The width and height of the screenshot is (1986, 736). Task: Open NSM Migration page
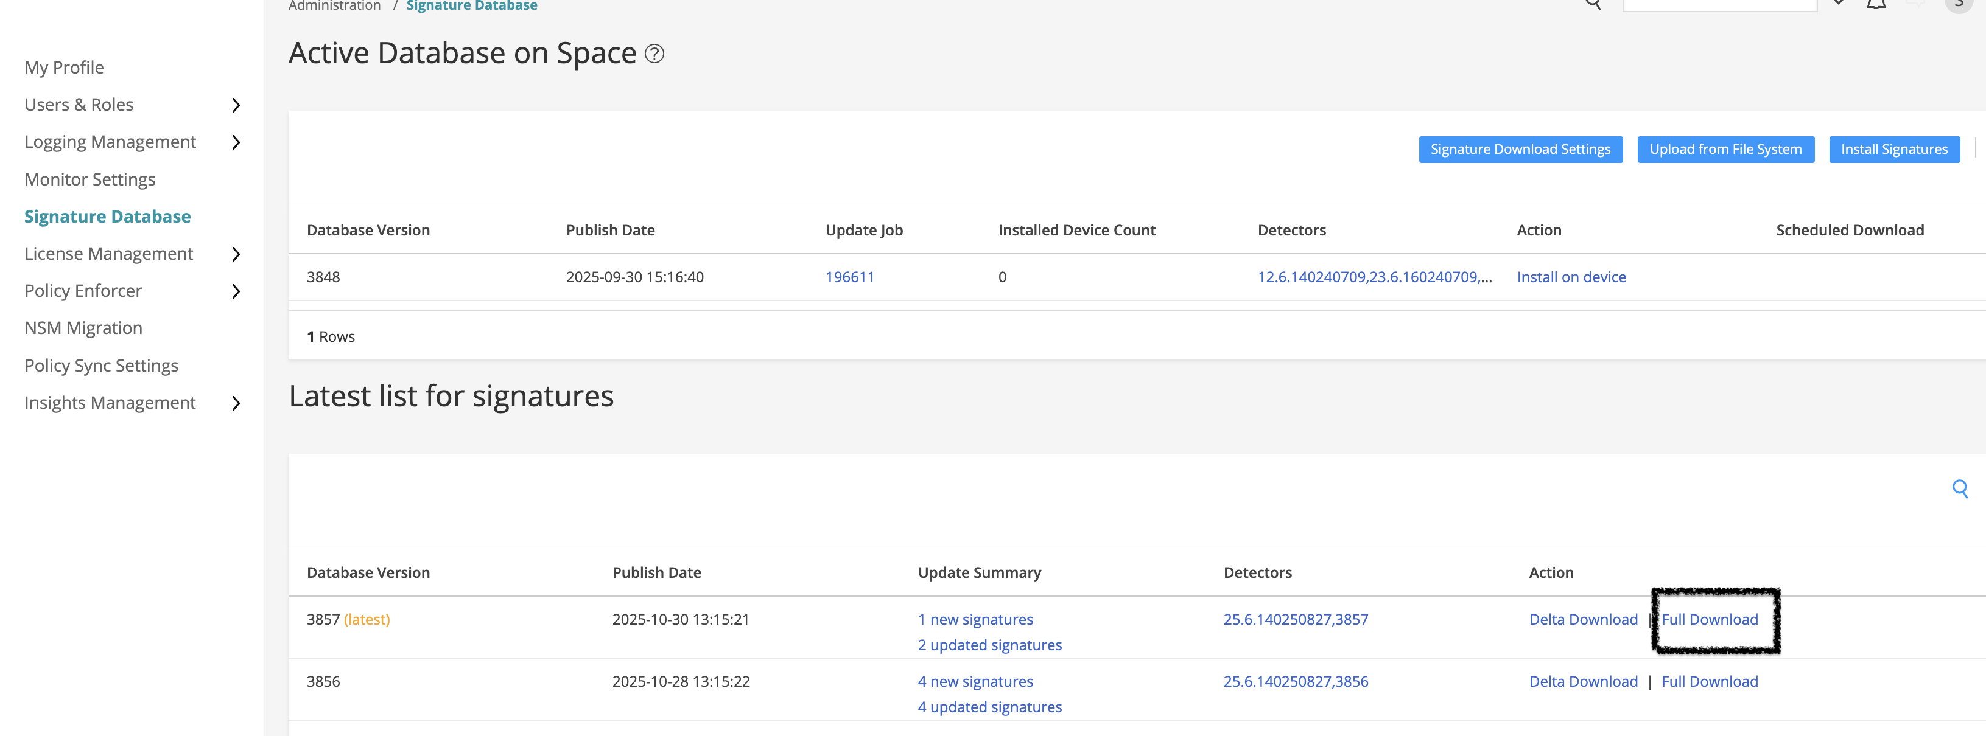pyautogui.click(x=83, y=328)
